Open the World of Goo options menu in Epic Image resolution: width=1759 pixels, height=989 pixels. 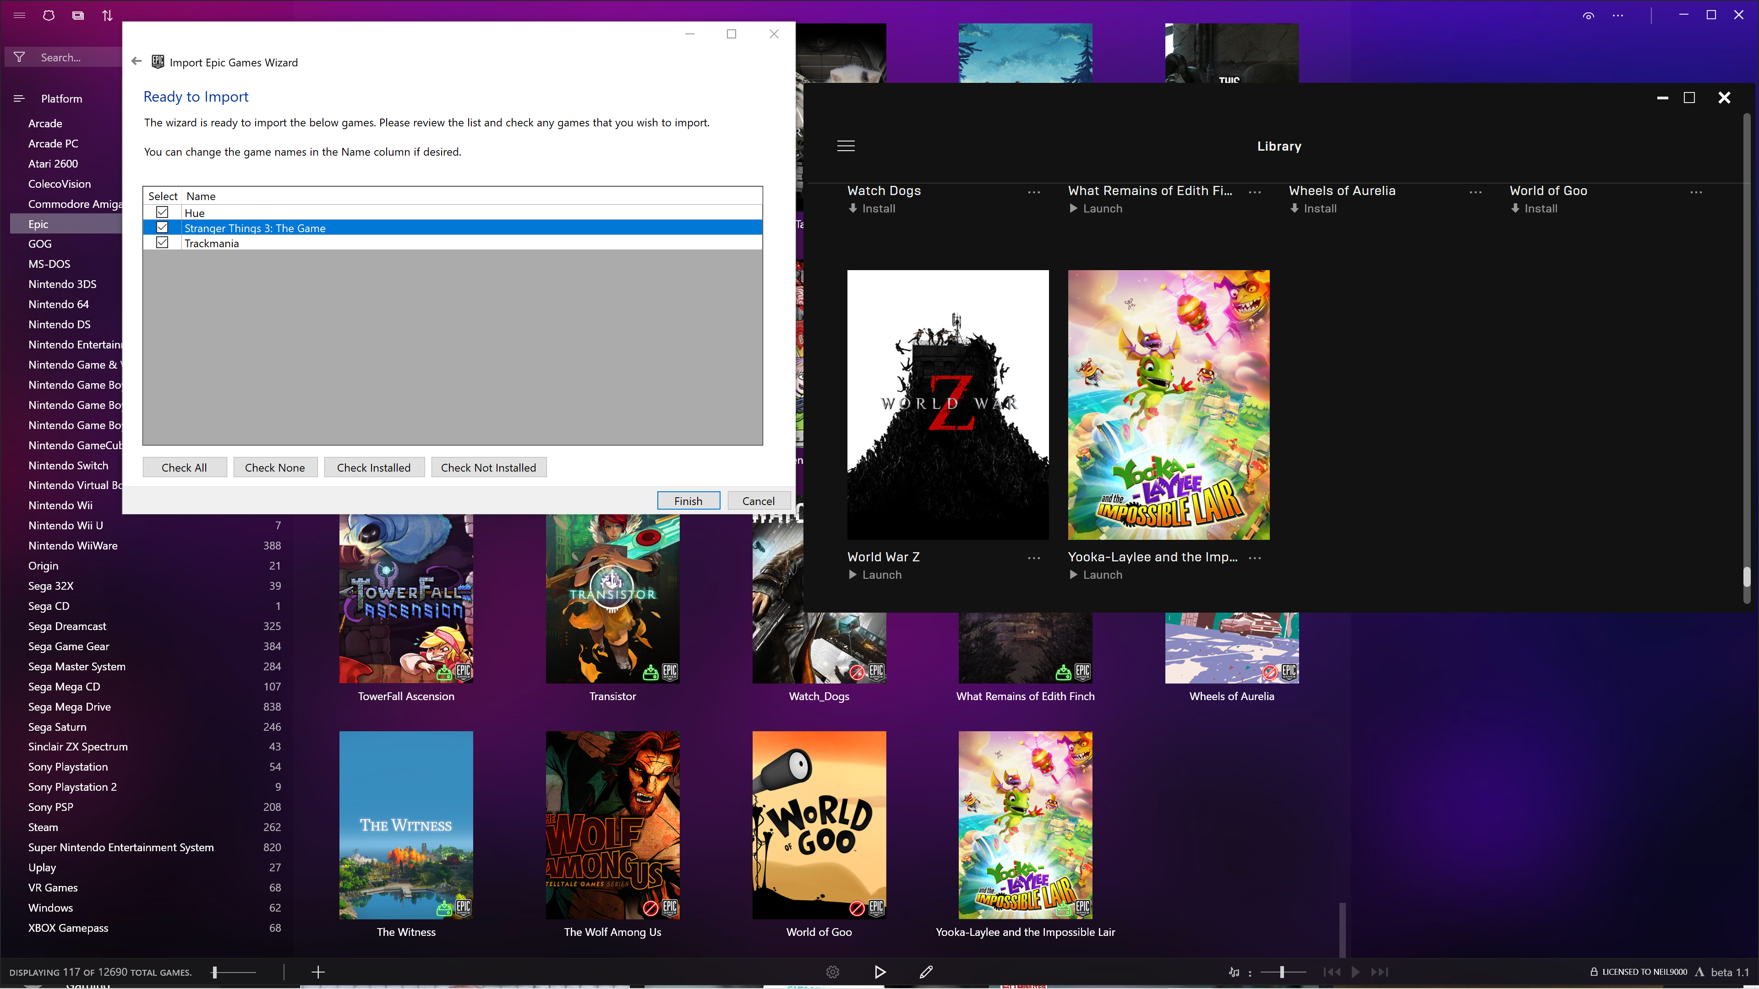tap(1695, 192)
